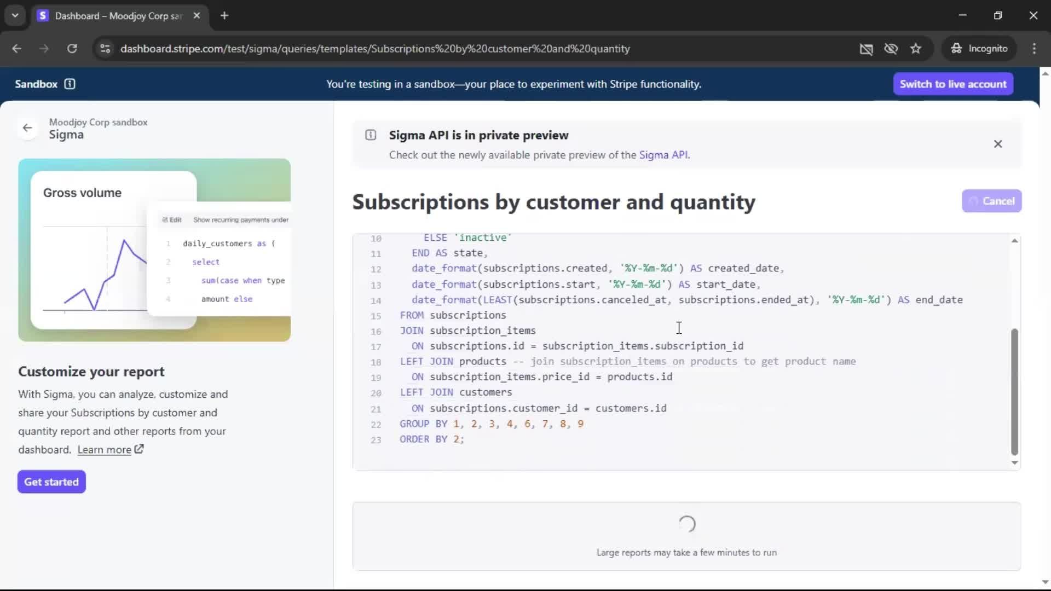1051x591 pixels.
Task: Click the info icon in Sigma API banner
Action: 371,135
